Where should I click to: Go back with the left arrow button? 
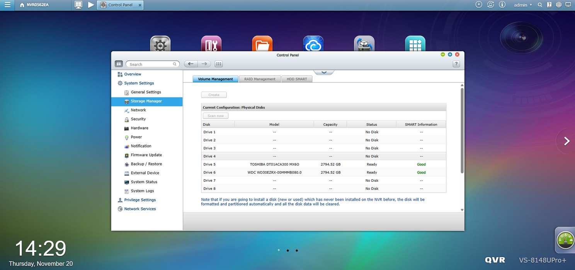pyautogui.click(x=191, y=64)
